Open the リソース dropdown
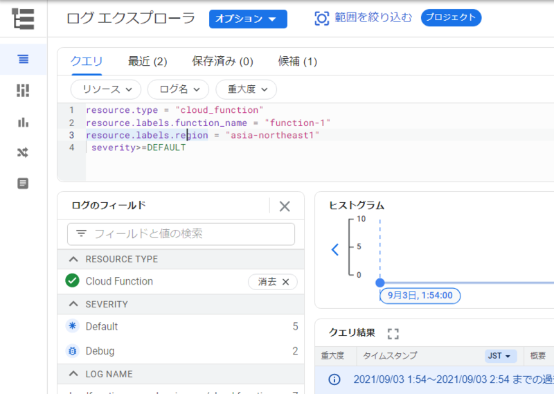Image resolution: width=554 pixels, height=394 pixels. pyautogui.click(x=106, y=89)
